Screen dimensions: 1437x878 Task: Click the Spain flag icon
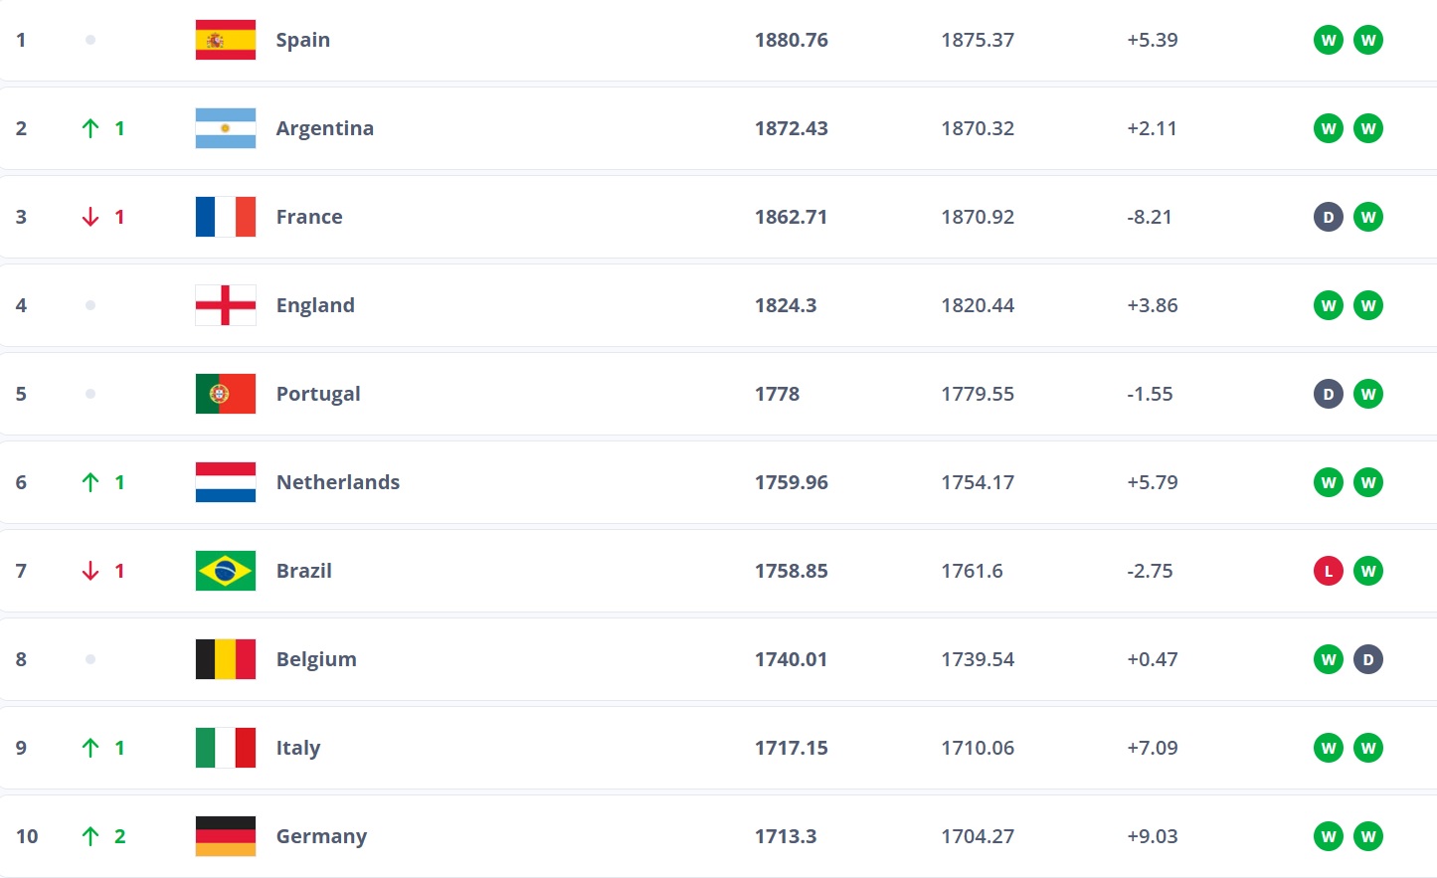226,40
